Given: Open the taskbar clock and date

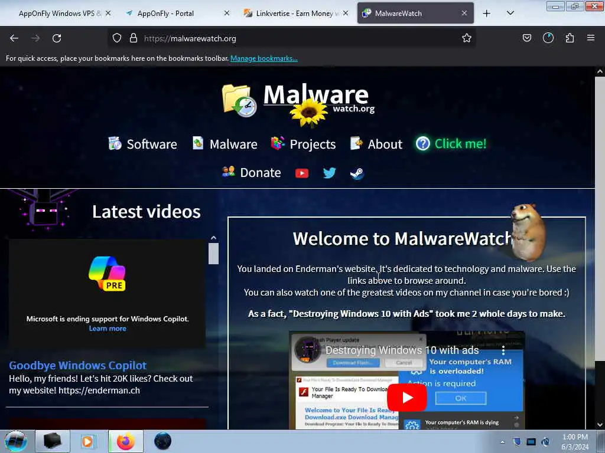Looking at the screenshot, I should [x=575, y=442].
